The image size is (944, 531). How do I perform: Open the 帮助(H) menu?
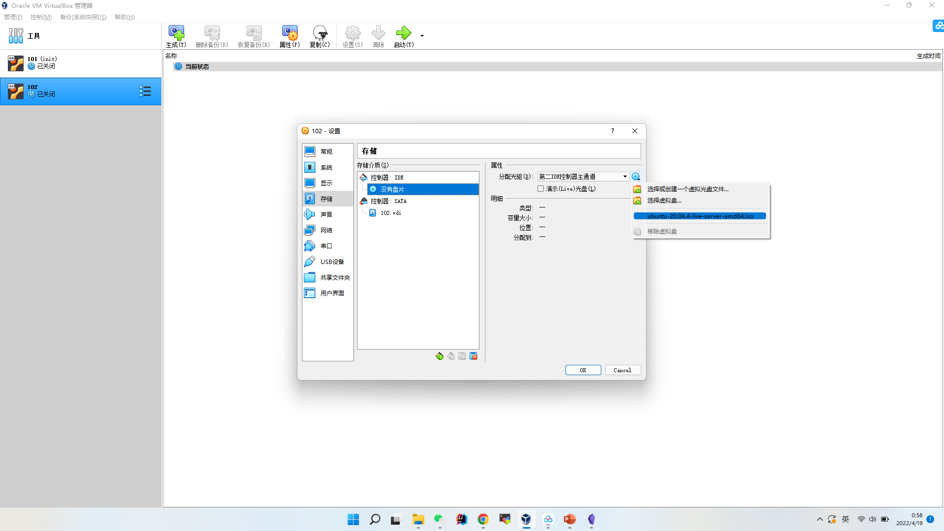[124, 17]
